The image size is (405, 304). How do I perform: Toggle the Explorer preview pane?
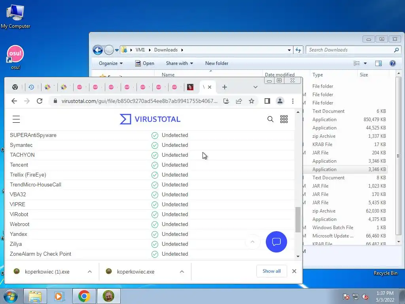pyautogui.click(x=379, y=63)
